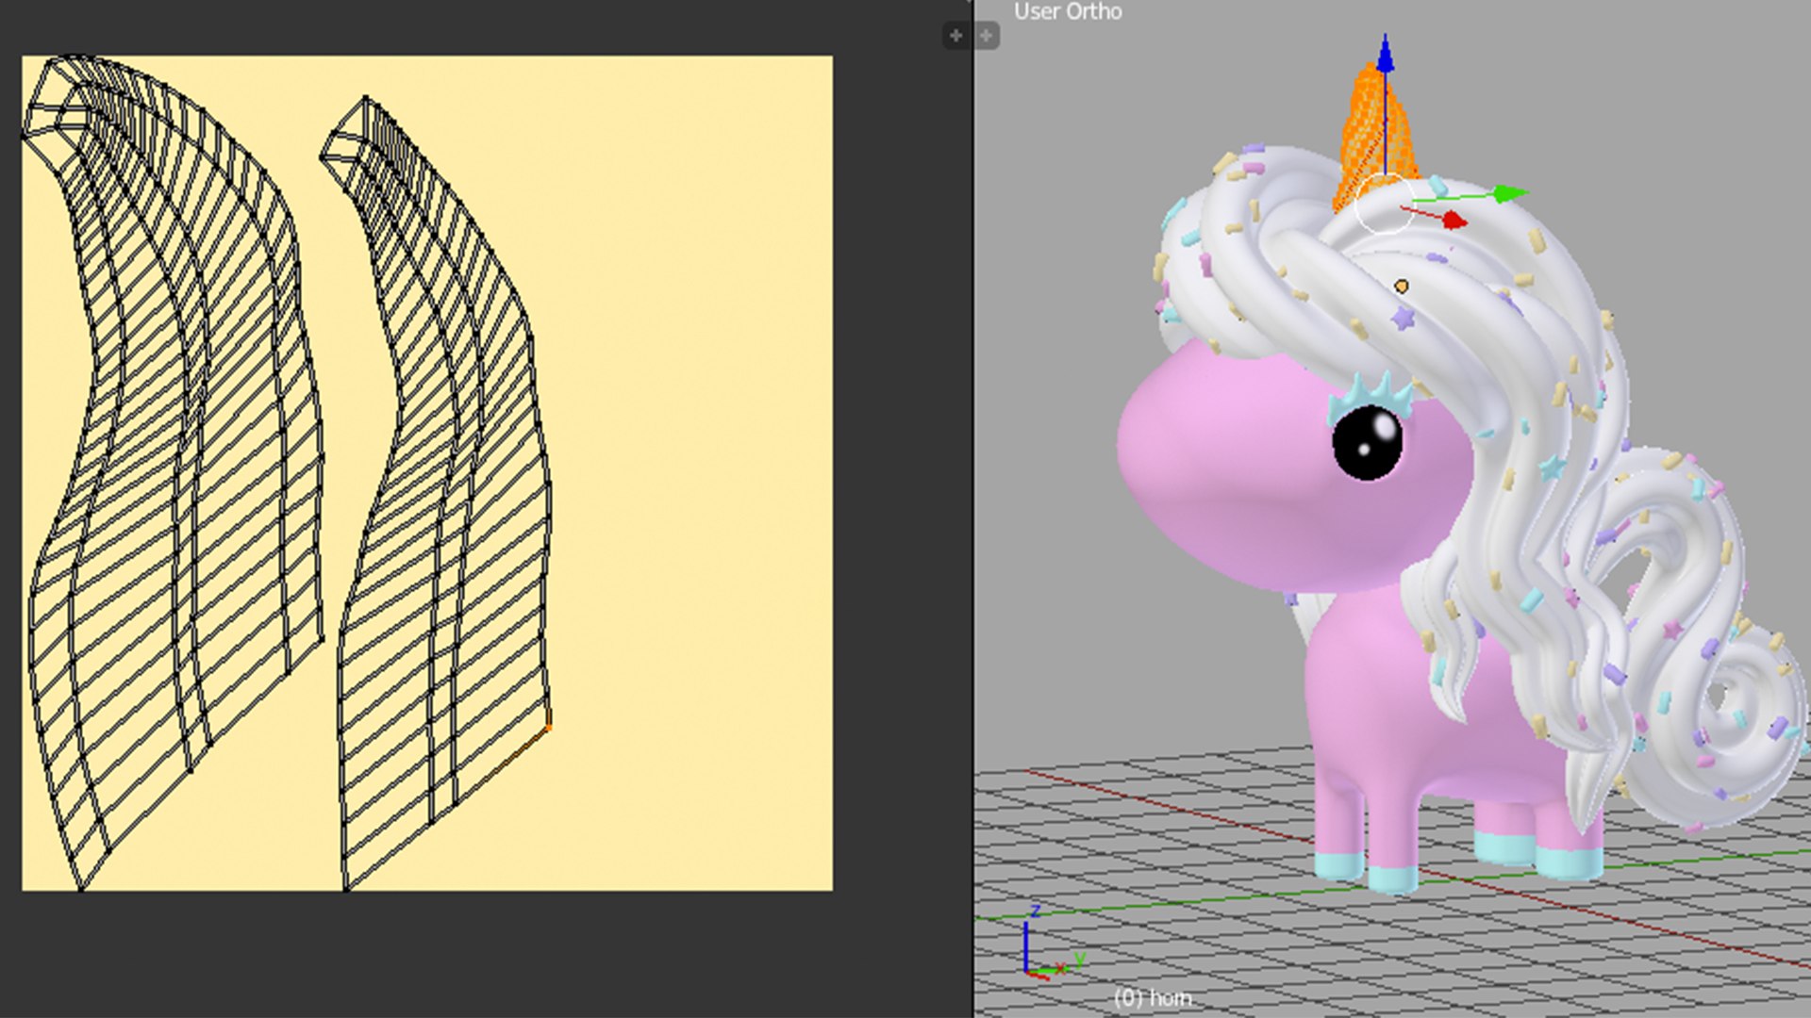
Task: Select the orange highlighted UV vertex
Action: coord(549,727)
